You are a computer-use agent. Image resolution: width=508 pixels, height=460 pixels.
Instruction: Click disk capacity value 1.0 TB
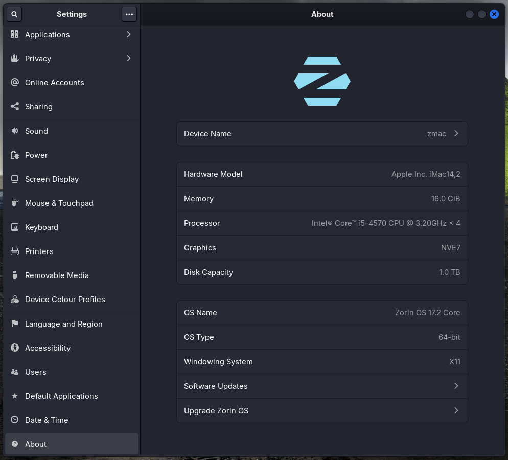(449, 272)
